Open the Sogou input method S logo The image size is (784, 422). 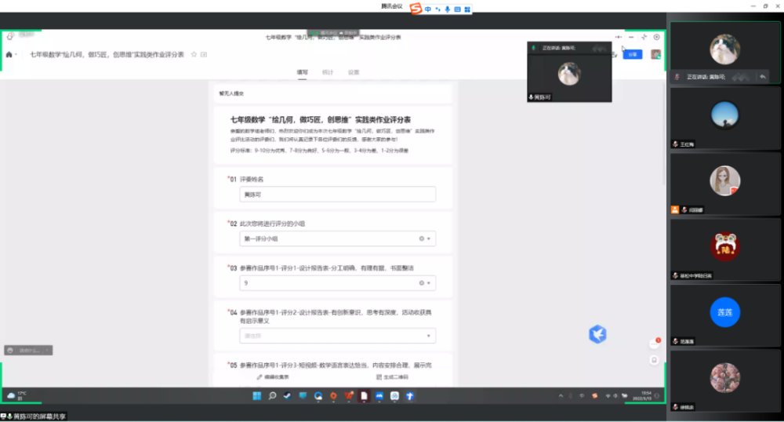[416, 9]
